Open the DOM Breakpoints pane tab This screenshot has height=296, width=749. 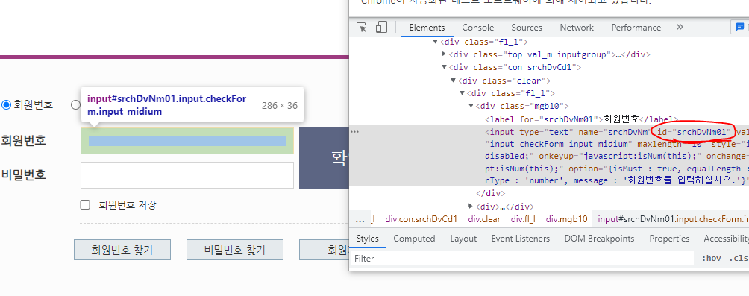click(x=599, y=239)
